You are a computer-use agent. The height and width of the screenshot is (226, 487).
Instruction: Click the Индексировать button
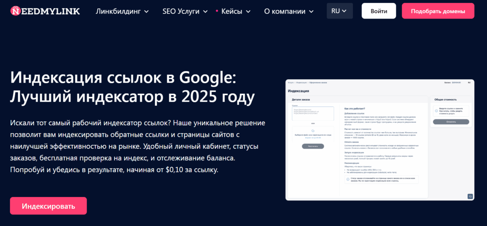(48, 206)
